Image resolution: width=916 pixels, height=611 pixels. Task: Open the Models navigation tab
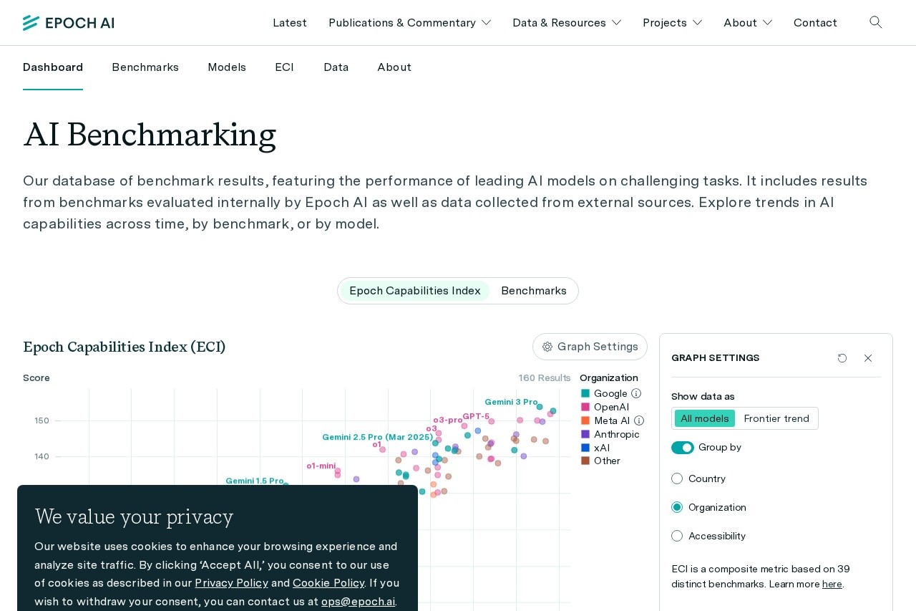227,67
